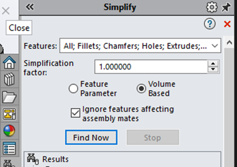Open SOLIDWORKS Resources home tab
The height and width of the screenshot is (167, 237).
[9, 62]
